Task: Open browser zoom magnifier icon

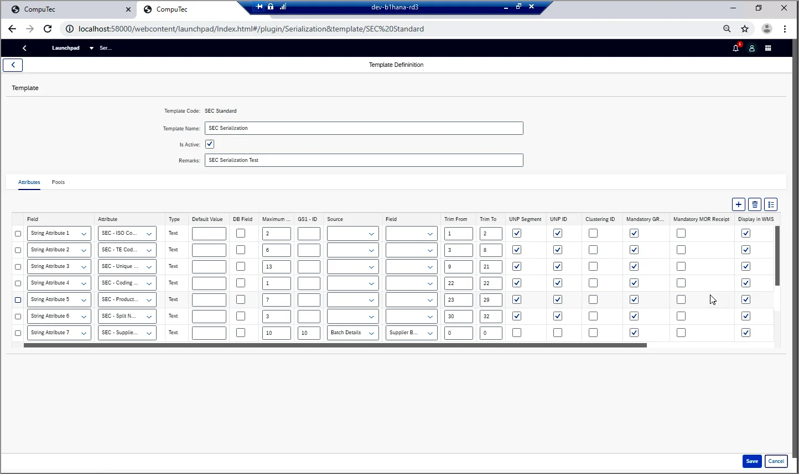Action: point(727,29)
